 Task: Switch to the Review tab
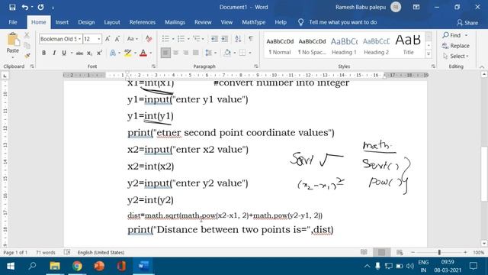(203, 22)
